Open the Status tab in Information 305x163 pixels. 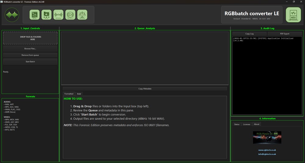point(237,124)
